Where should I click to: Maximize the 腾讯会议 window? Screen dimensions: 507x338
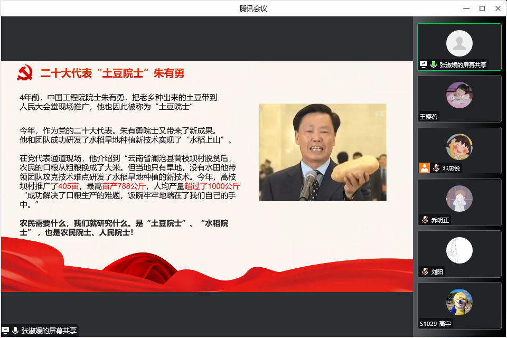click(482, 8)
